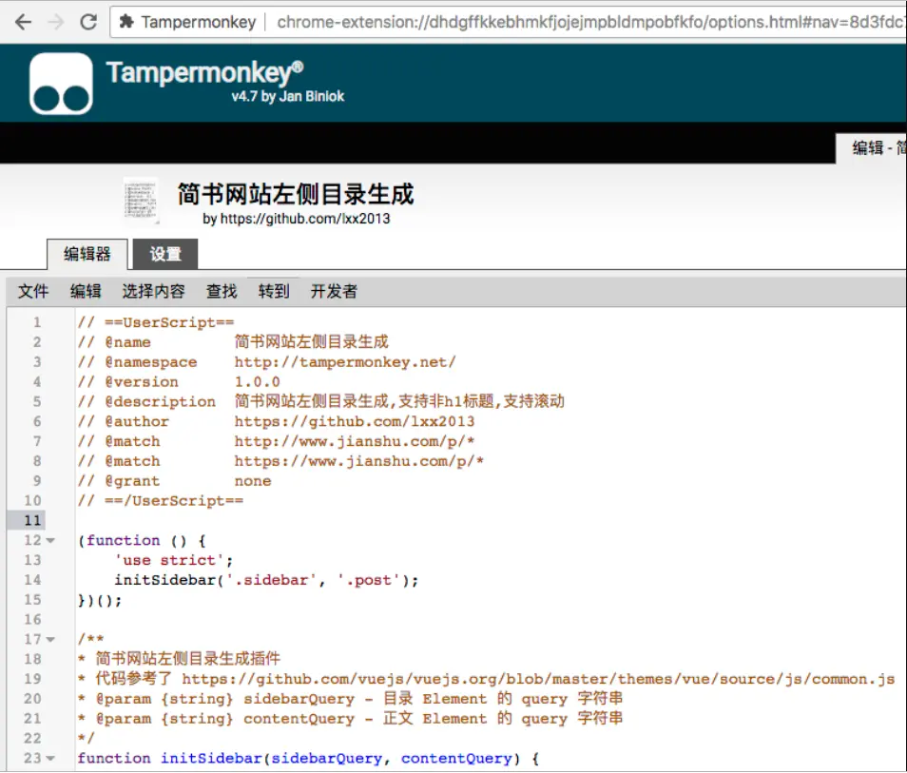
Task: Go back with the browser back arrow
Action: tap(23, 22)
